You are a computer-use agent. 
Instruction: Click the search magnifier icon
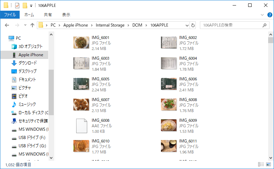point(265,26)
